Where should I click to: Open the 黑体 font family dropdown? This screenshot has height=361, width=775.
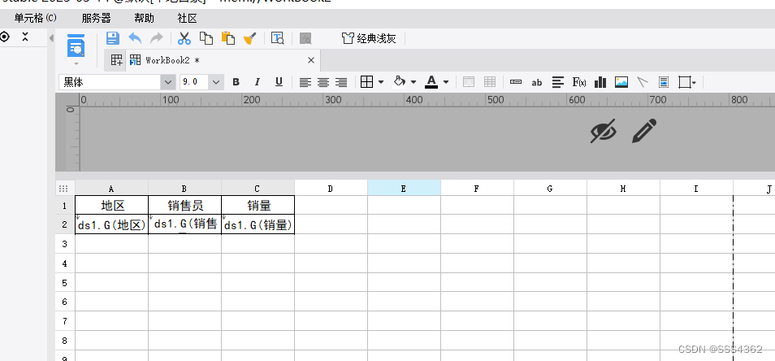[x=168, y=82]
